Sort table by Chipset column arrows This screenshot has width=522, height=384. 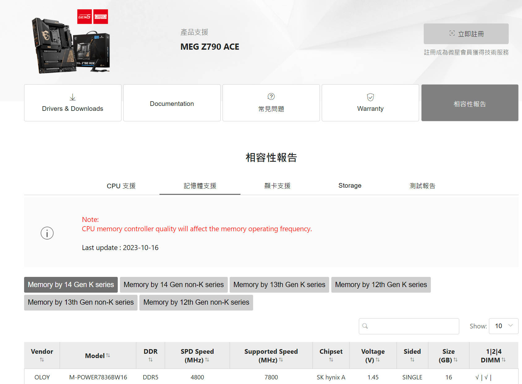(x=331, y=360)
